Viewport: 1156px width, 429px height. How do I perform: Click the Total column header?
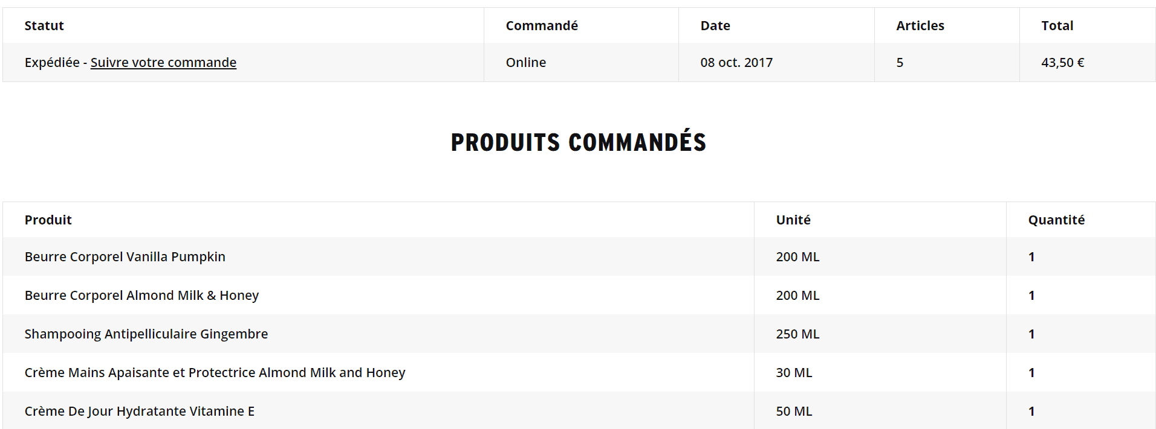[x=1057, y=25]
